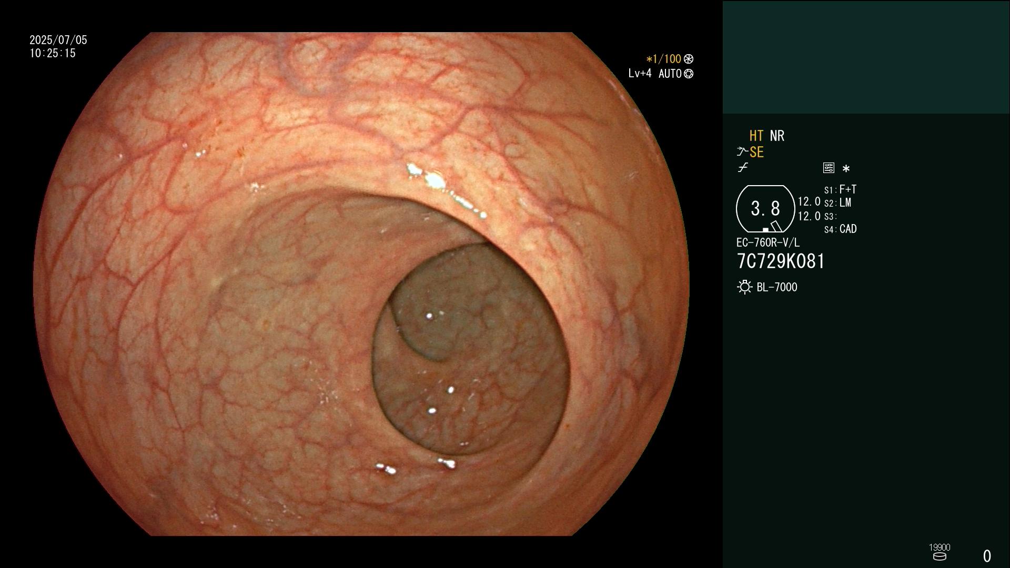Click the upper 12.0 value
Viewport: 1010px width, 568px height.
809,201
